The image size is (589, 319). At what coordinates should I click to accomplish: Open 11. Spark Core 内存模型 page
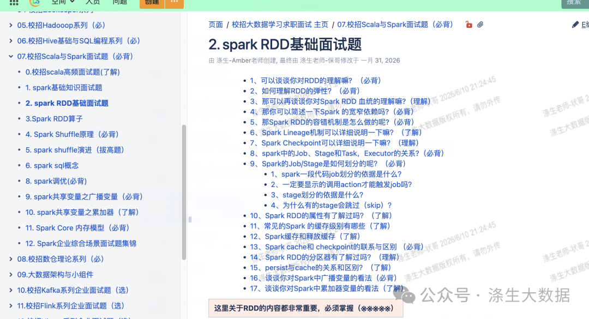click(77, 228)
